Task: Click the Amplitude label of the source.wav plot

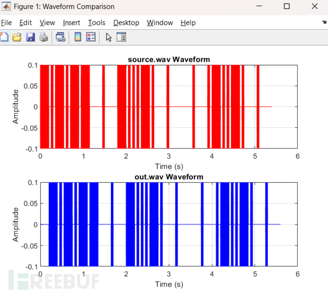Action: click(16, 107)
